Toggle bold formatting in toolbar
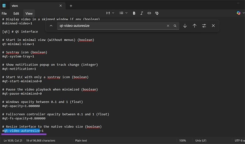Image resolution: width=245 pixels, height=144 pixels. [x=134, y=13]
